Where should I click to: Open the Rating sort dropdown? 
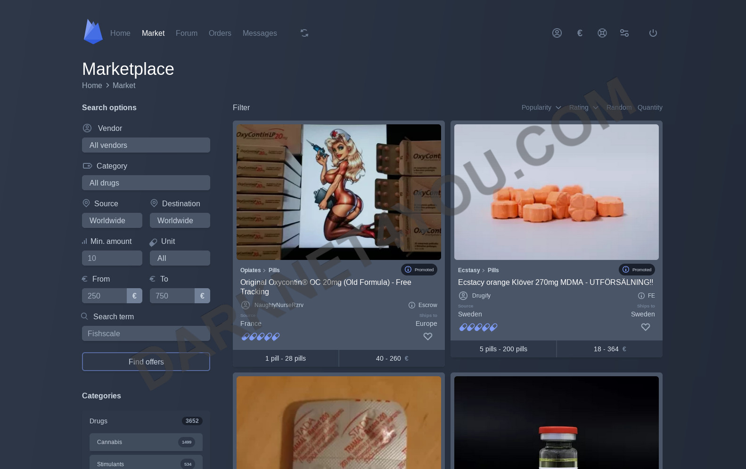point(583,107)
